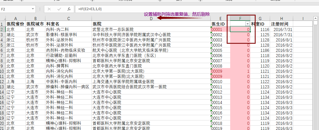Select column E header
This screenshot has width=319, height=130.
[x=221, y=18]
